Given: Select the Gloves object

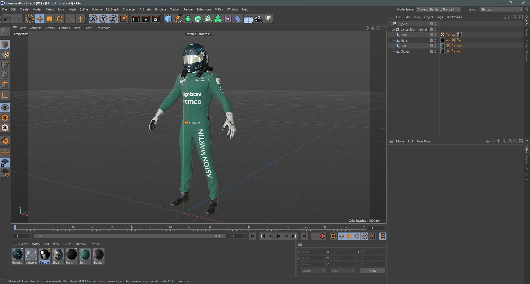Looking at the screenshot, I should coord(405,52).
